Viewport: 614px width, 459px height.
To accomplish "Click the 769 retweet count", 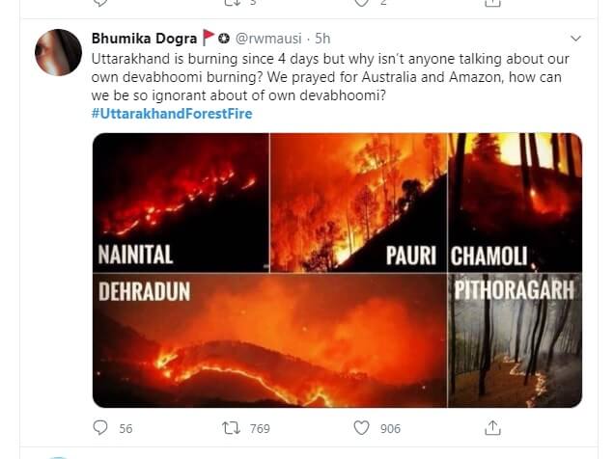I will [x=260, y=428].
